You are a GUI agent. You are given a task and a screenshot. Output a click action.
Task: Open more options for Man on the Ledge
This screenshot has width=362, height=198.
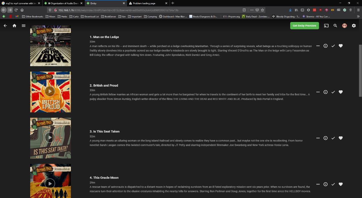318,46
